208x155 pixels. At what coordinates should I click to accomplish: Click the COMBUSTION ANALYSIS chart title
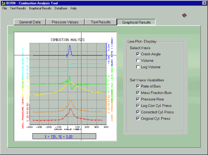pos(68,40)
